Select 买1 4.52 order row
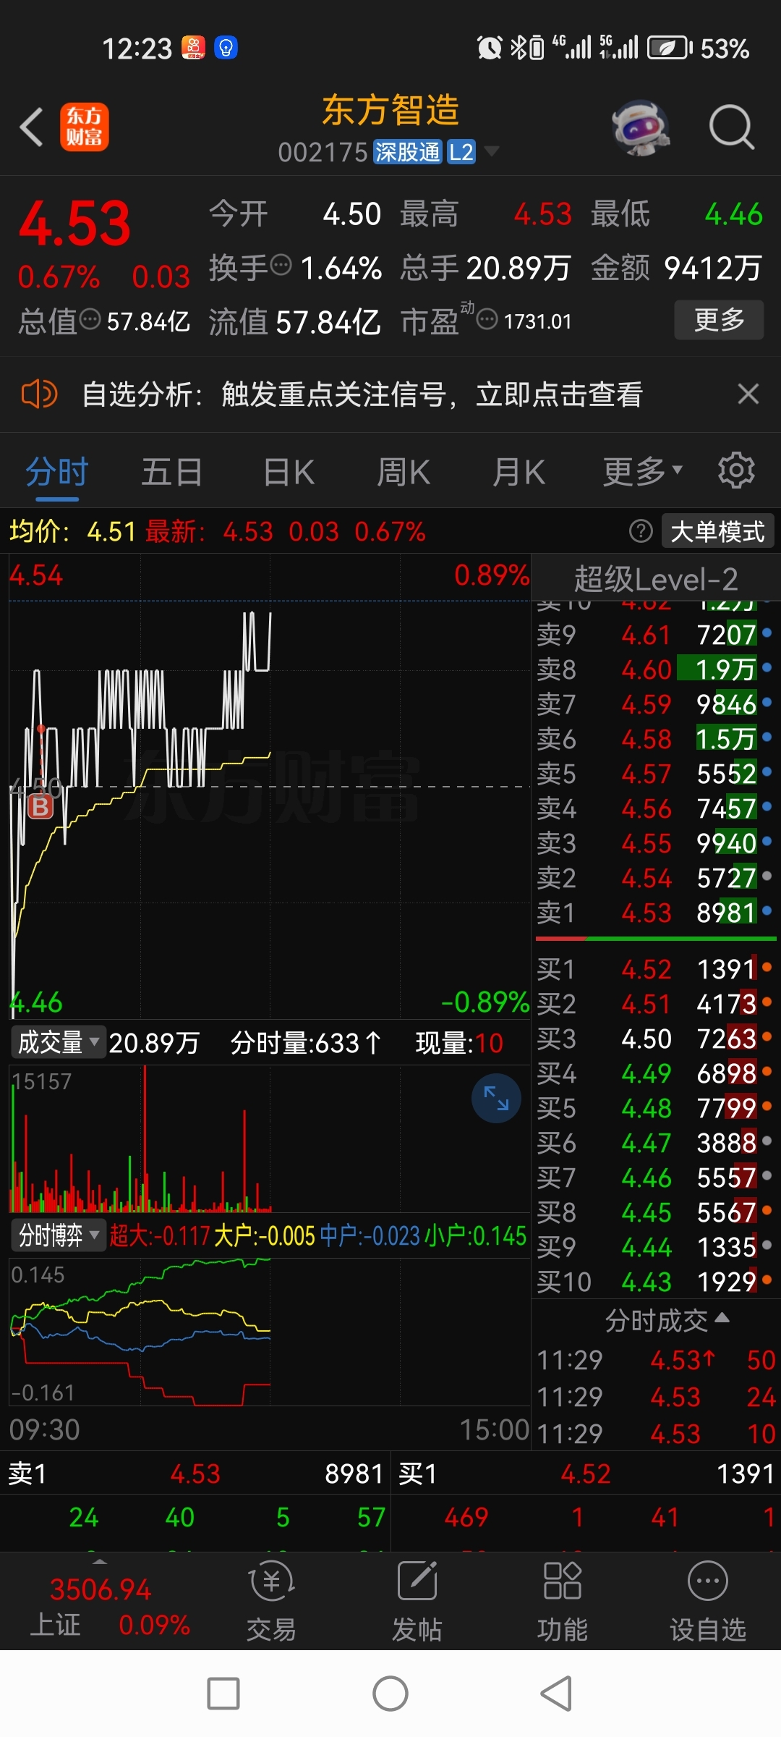 (x=656, y=969)
